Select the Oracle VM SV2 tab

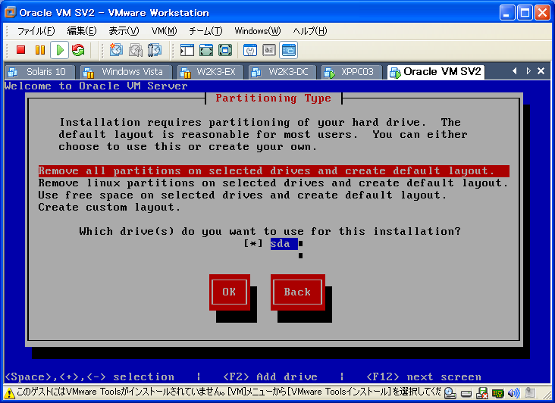tap(436, 72)
